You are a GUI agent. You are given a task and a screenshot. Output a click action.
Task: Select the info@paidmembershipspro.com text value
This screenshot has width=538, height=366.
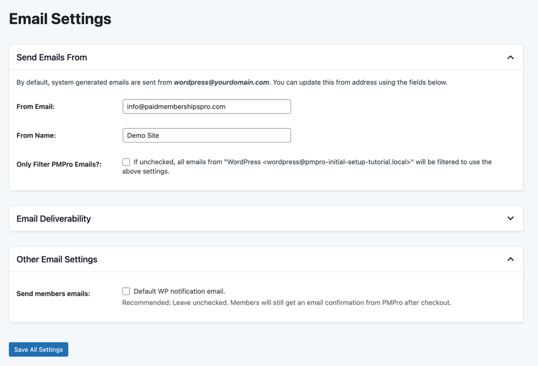pyautogui.click(x=175, y=106)
